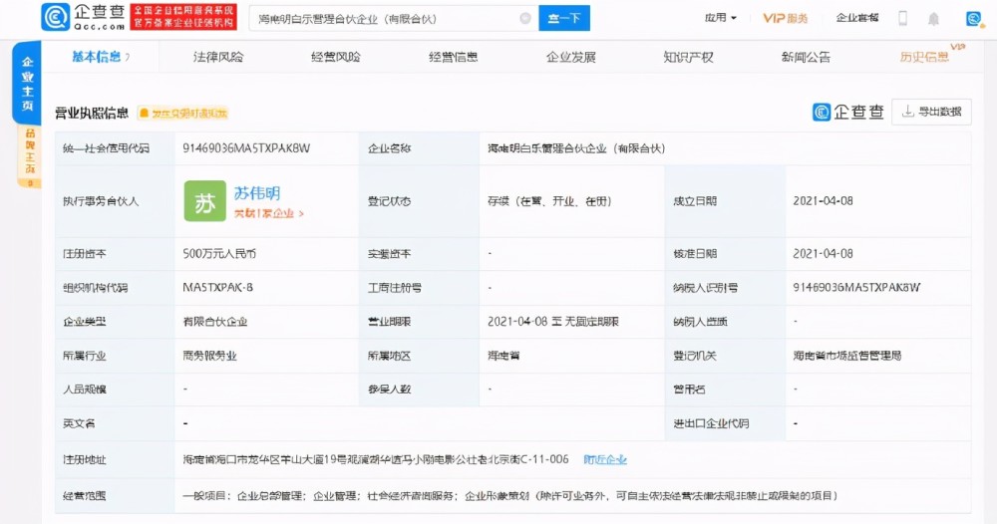
Task: Open the 历史信息 VIP tab
Action: click(x=925, y=58)
